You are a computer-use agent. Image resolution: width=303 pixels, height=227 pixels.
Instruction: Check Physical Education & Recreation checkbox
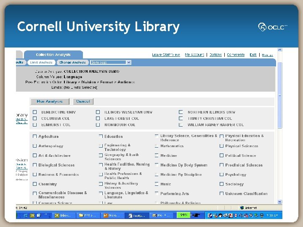point(222,136)
